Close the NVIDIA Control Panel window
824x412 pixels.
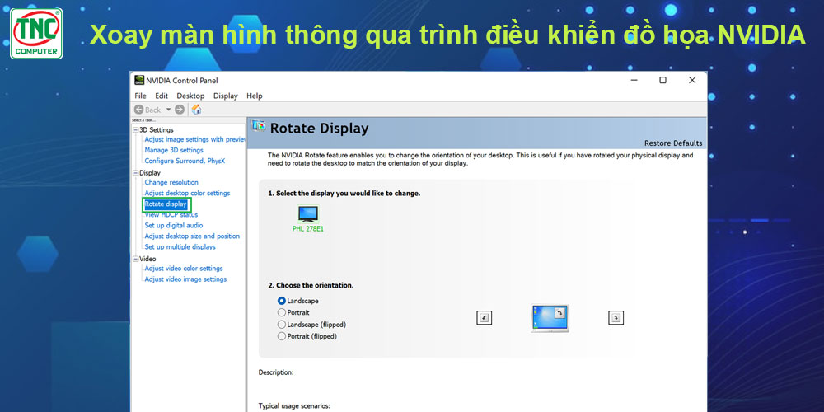click(692, 80)
